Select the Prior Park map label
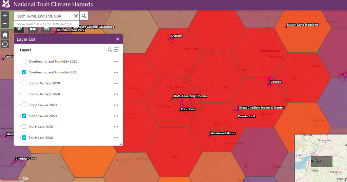Image resolution: width=347 pixels, height=182 pixels. pyautogui.click(x=188, y=109)
